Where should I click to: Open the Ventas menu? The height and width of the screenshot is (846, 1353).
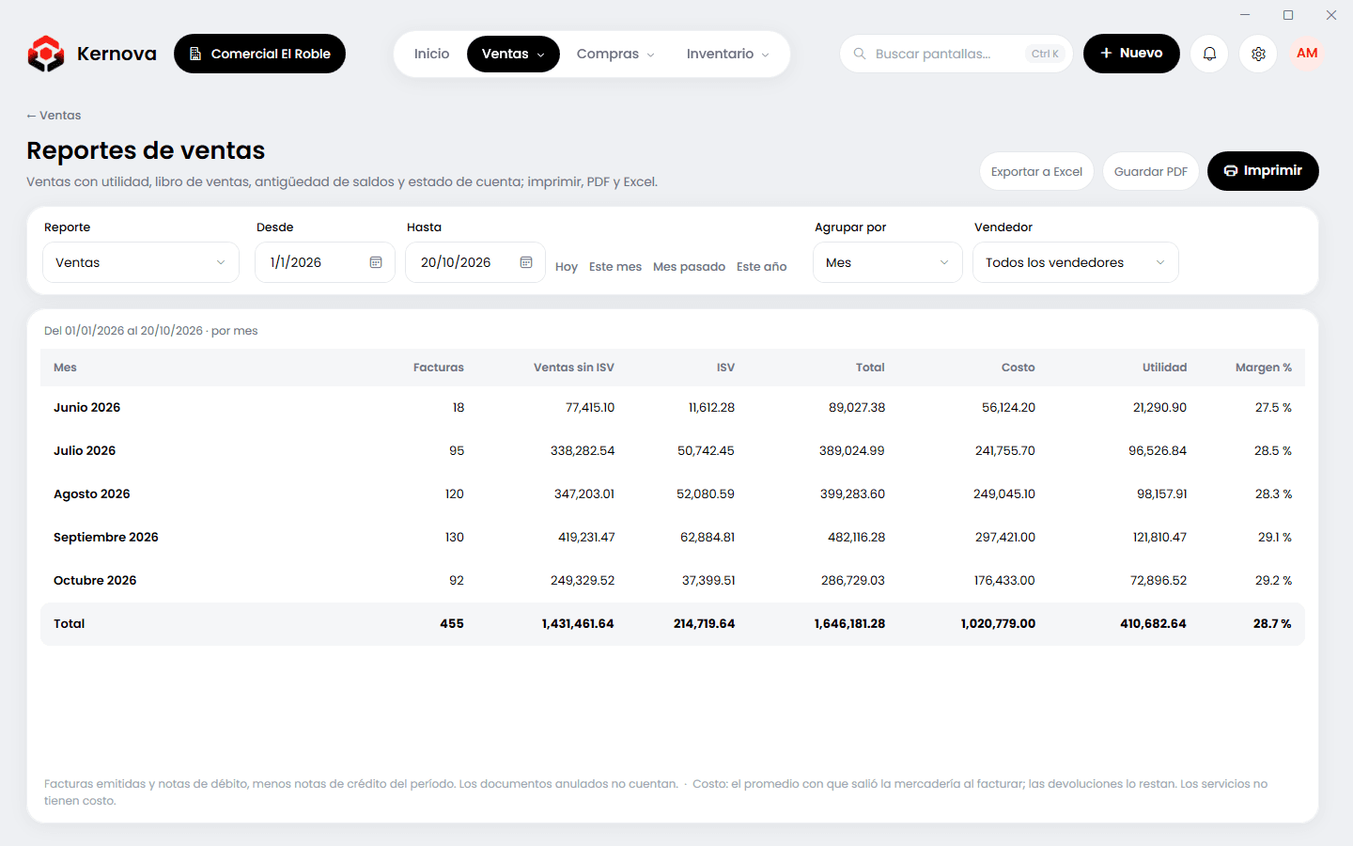(x=513, y=54)
